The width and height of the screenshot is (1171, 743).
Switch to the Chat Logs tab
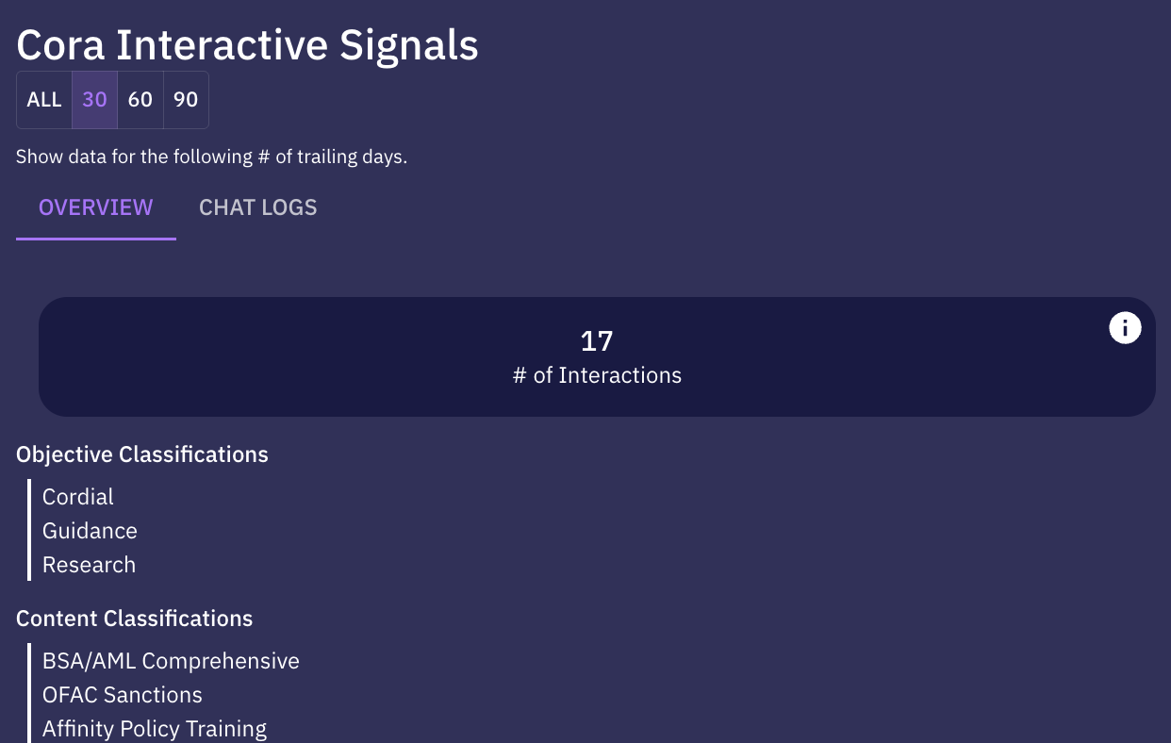[x=257, y=207]
